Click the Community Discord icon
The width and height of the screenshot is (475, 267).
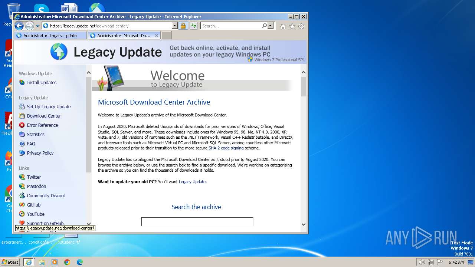(x=22, y=195)
